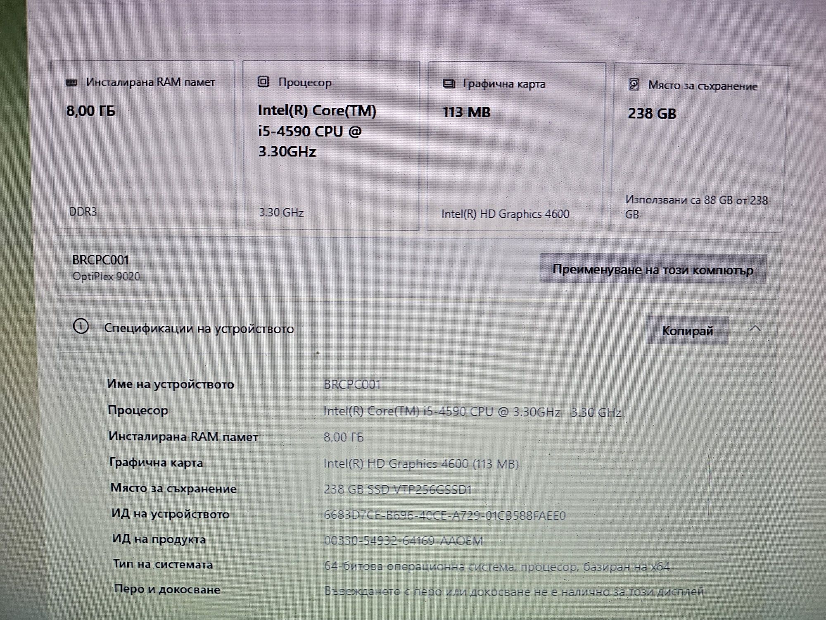Select processor value Intel Core i5-4590 row
Screen dimensions: 826x620
[472, 412]
